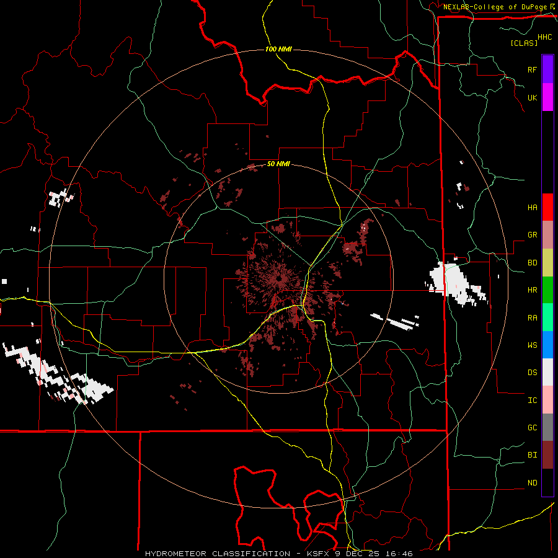This screenshot has width=558, height=558.
Task: Click the WS blue legend swatch
Action: (547, 345)
